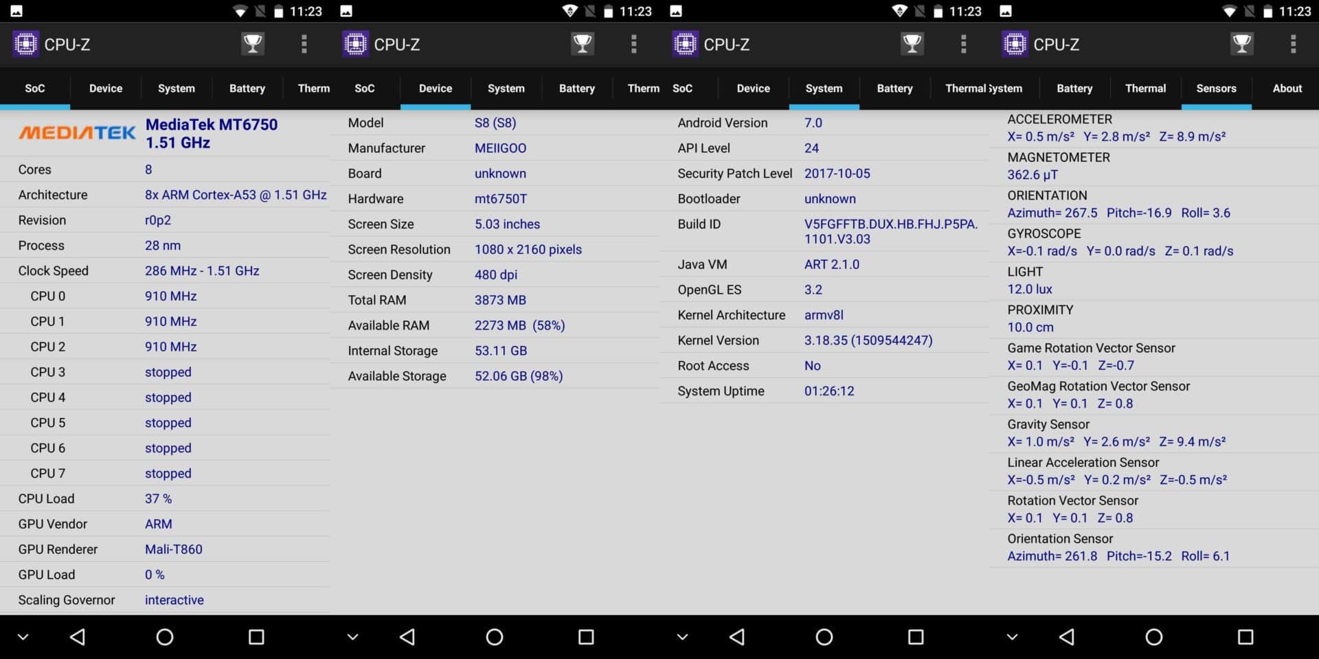Tap the Hardware value mt6750T

[x=501, y=199]
